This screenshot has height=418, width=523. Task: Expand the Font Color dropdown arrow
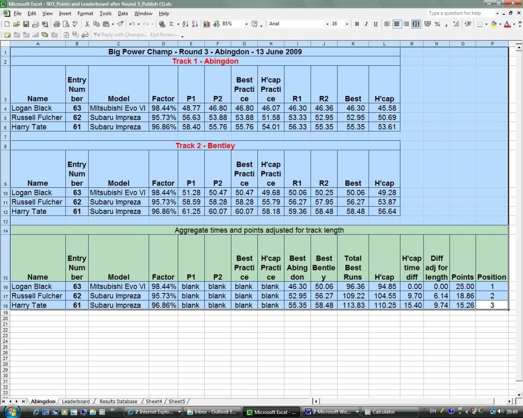(514, 24)
